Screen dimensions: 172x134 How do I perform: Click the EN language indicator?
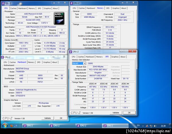click(138, 125)
